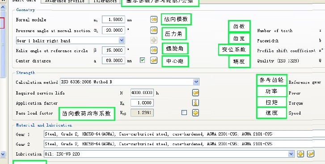325x164 pixels.
Task: Open the Lubrication oil dropdown
Action: click(291, 154)
